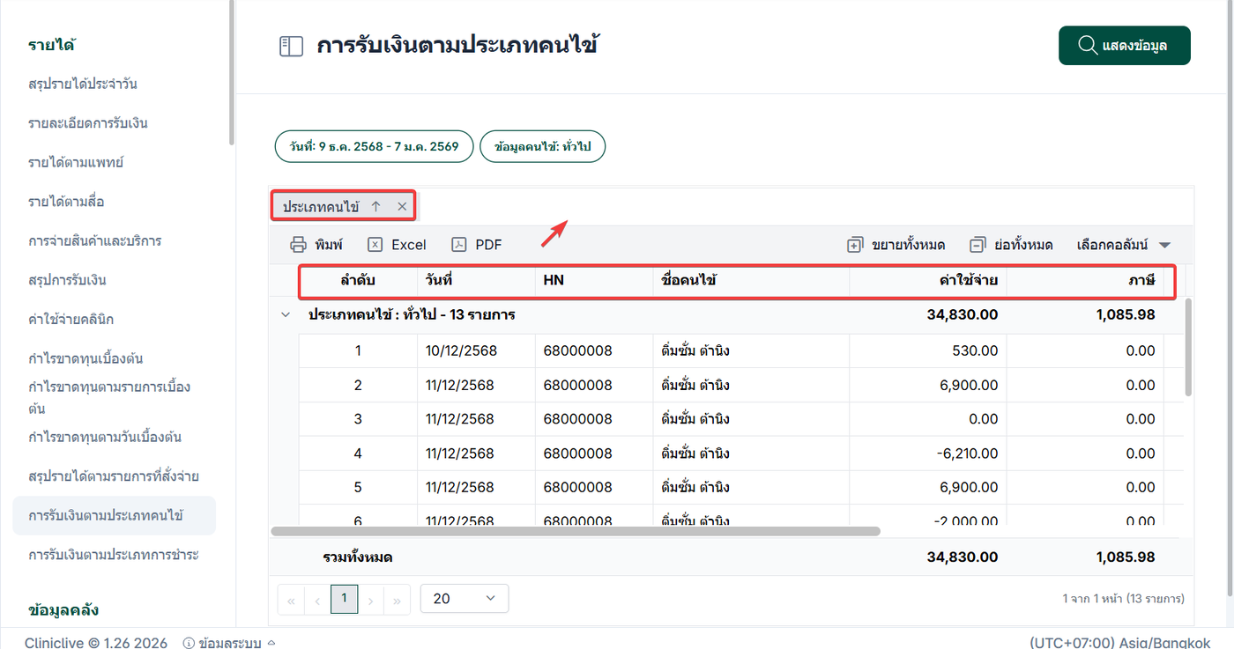Click the แสดงข้อมูล search button
The height and width of the screenshot is (649, 1234).
1124,46
